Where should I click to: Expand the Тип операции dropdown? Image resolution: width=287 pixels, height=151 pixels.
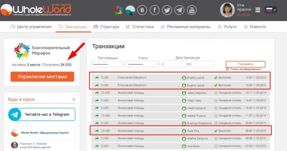click(x=108, y=64)
